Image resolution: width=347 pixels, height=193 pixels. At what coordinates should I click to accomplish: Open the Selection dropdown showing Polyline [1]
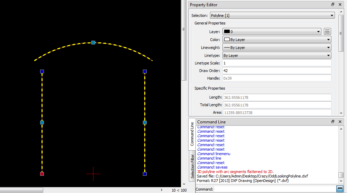(272, 16)
